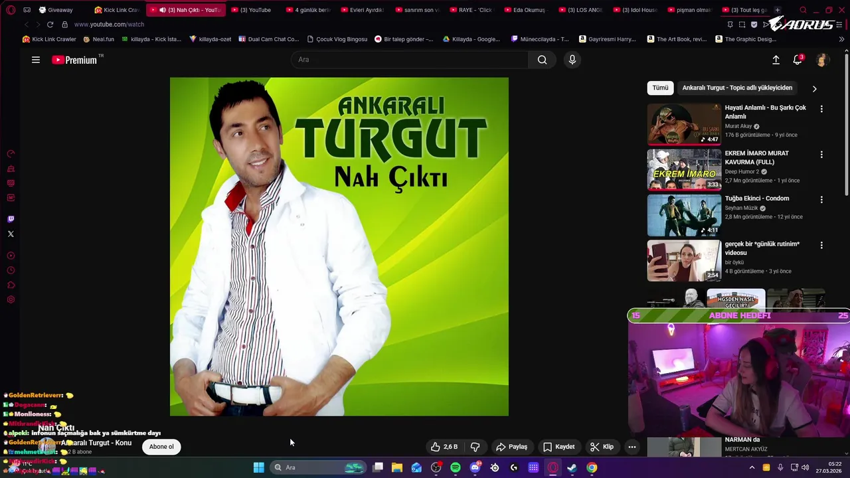
Task: Switch to the Eda Okumuş tab
Action: tap(525, 10)
